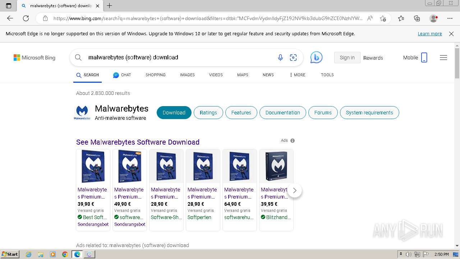
Task: Open the 49,90 € product image
Action: click(130, 166)
